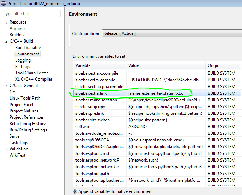Open XL C/C++ Compiler page

(x=34, y=79)
